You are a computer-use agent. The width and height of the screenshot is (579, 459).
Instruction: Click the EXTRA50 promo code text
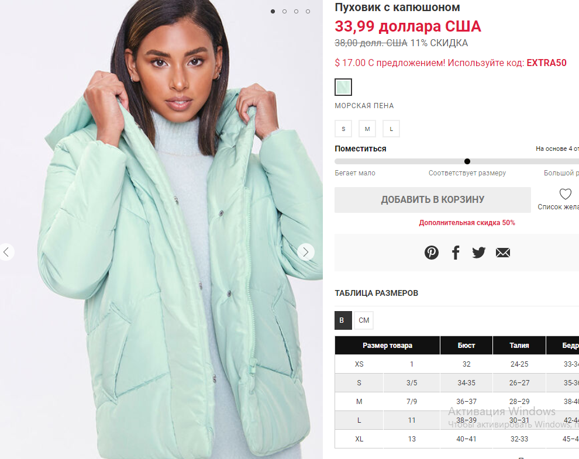click(546, 63)
